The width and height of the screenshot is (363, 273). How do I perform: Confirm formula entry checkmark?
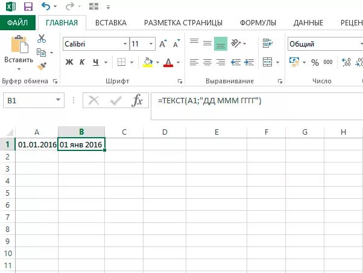(x=116, y=100)
